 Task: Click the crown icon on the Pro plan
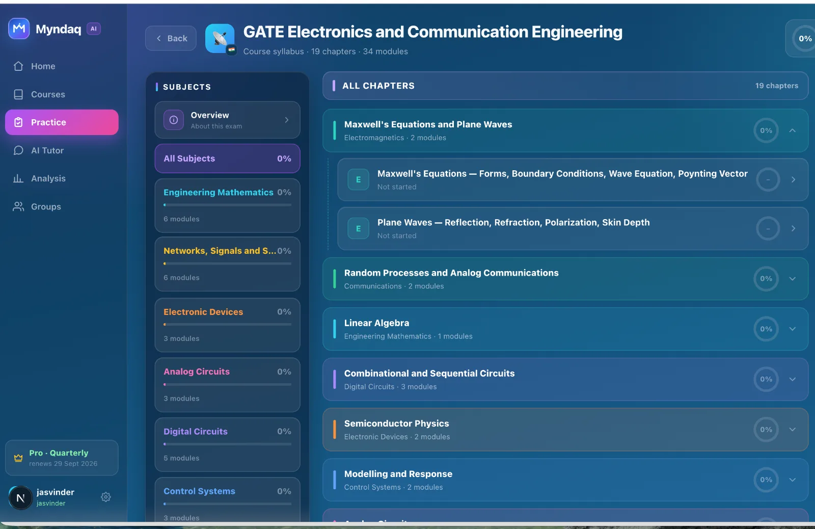coord(18,458)
